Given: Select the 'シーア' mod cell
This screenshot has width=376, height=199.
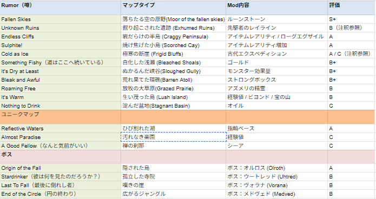Looking at the screenshot, I should pos(276,146).
